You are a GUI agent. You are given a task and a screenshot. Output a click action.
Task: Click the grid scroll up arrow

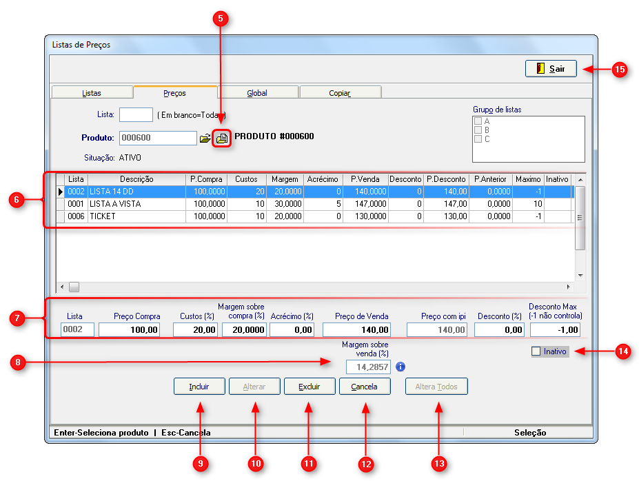coord(580,180)
